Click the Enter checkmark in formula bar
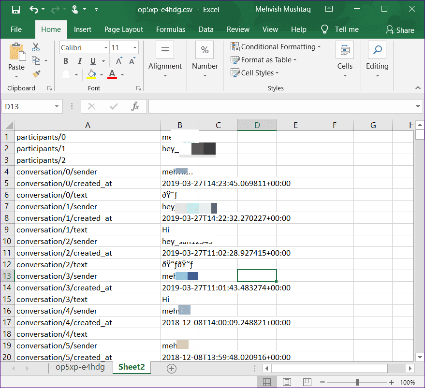425x388 pixels. (x=114, y=106)
